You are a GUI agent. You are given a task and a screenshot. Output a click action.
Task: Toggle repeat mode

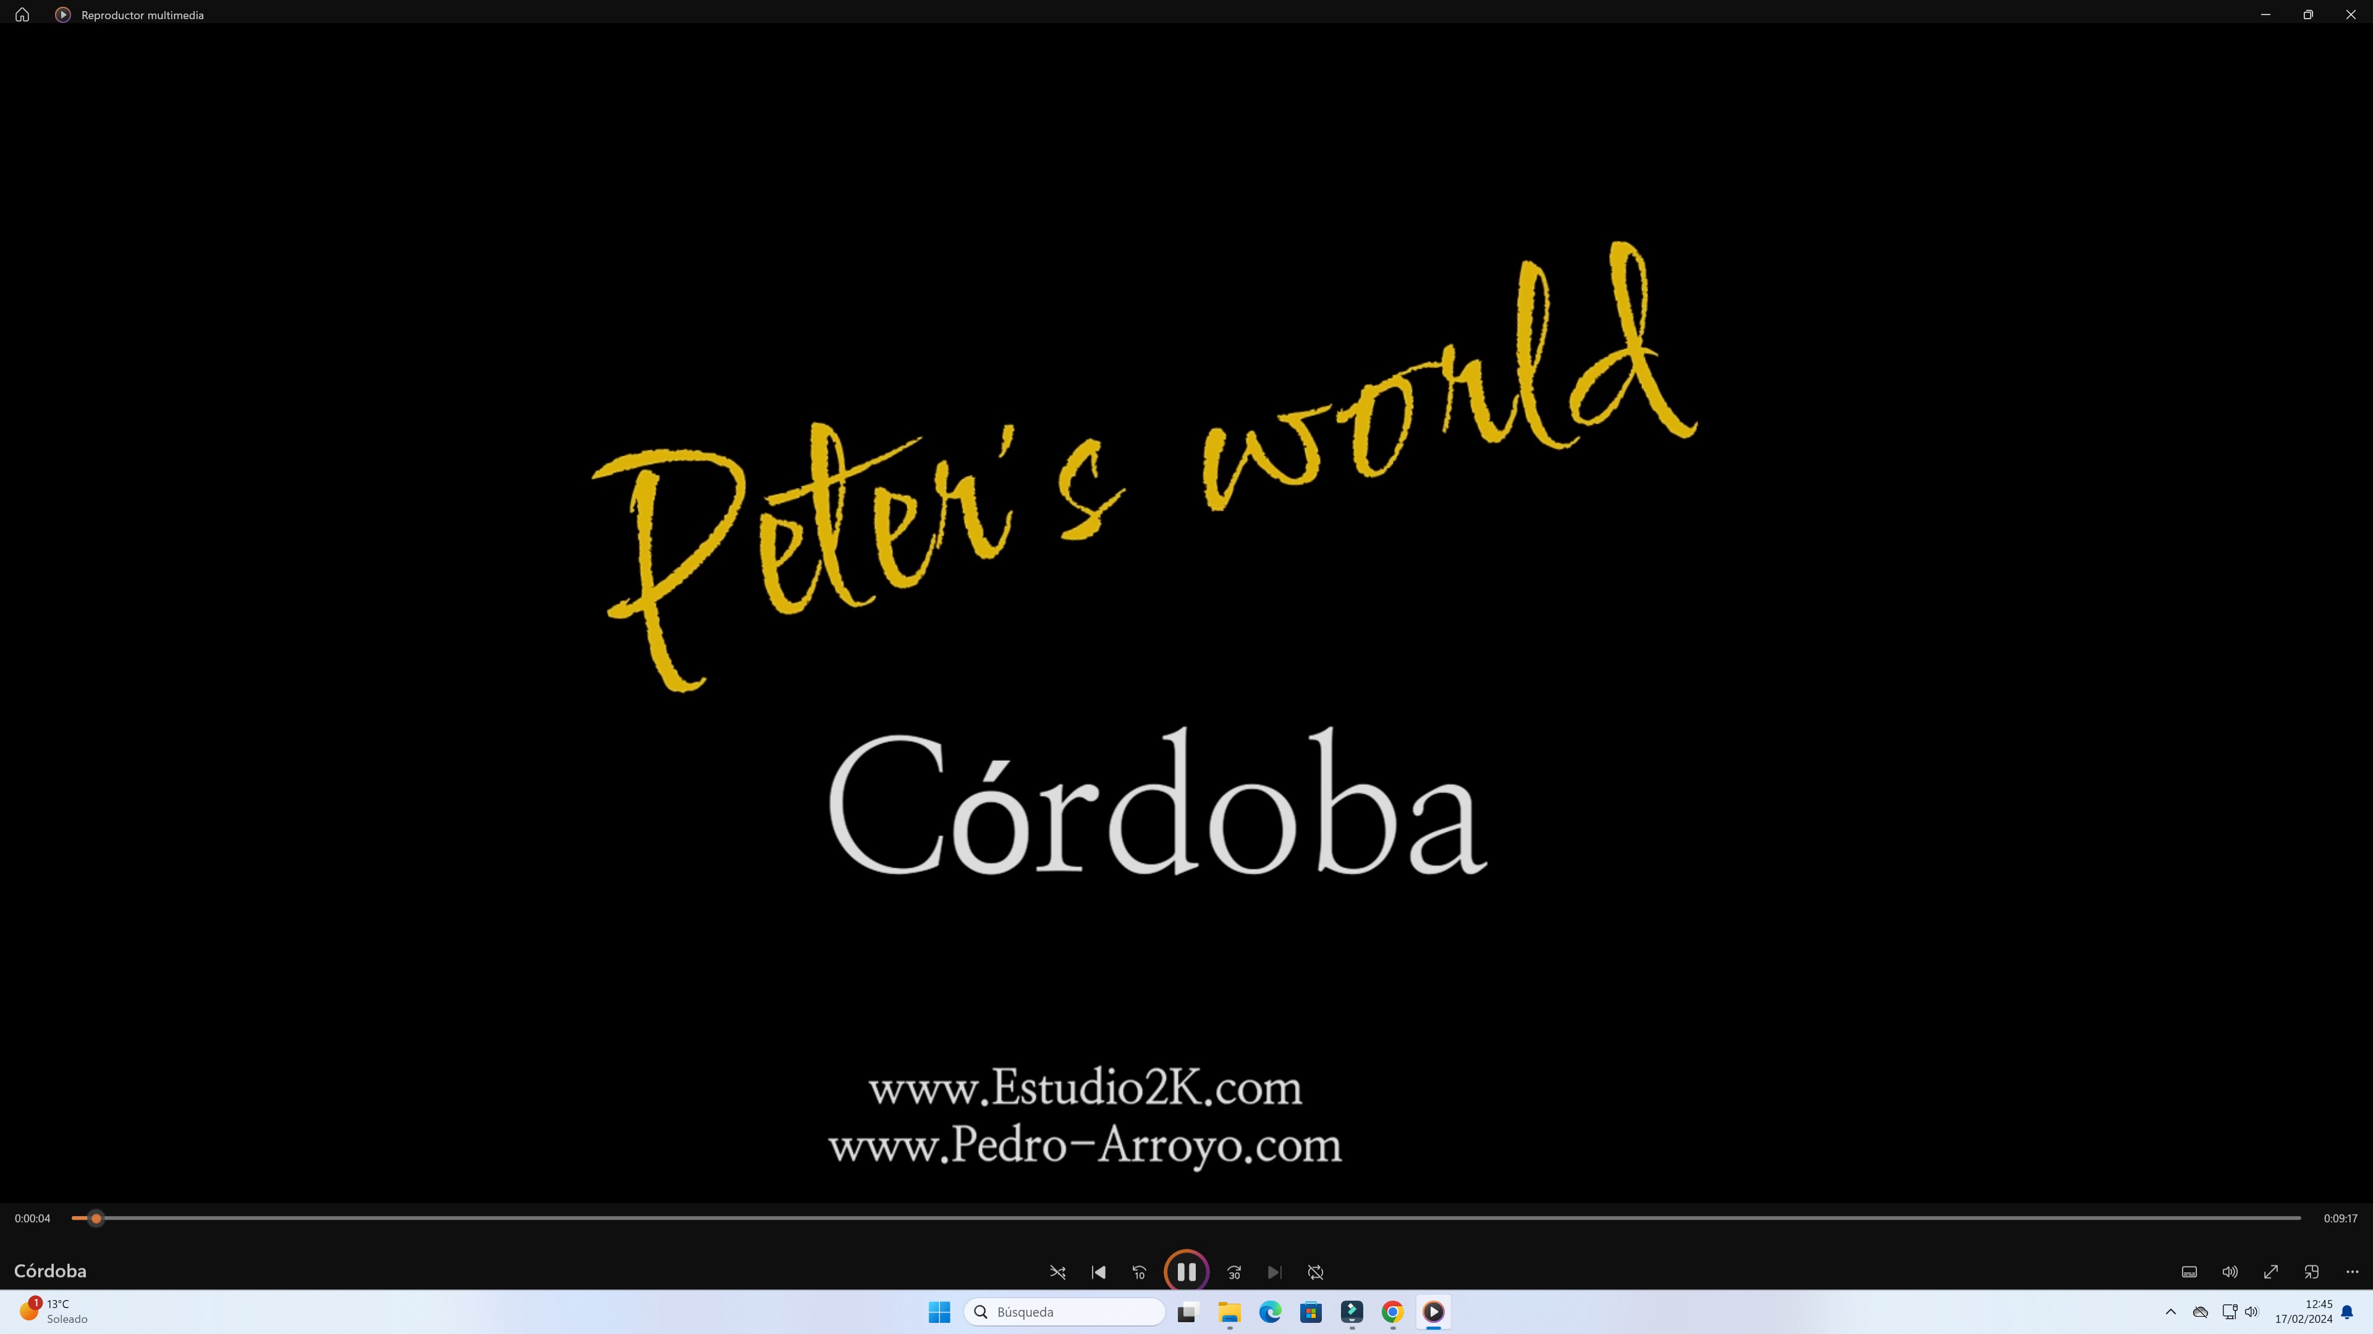[1316, 1272]
